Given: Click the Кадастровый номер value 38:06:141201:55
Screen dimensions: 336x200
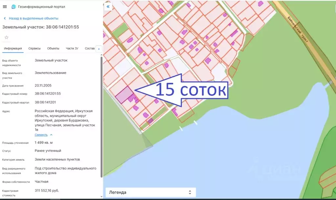Looking at the screenshot, I should (48, 94).
